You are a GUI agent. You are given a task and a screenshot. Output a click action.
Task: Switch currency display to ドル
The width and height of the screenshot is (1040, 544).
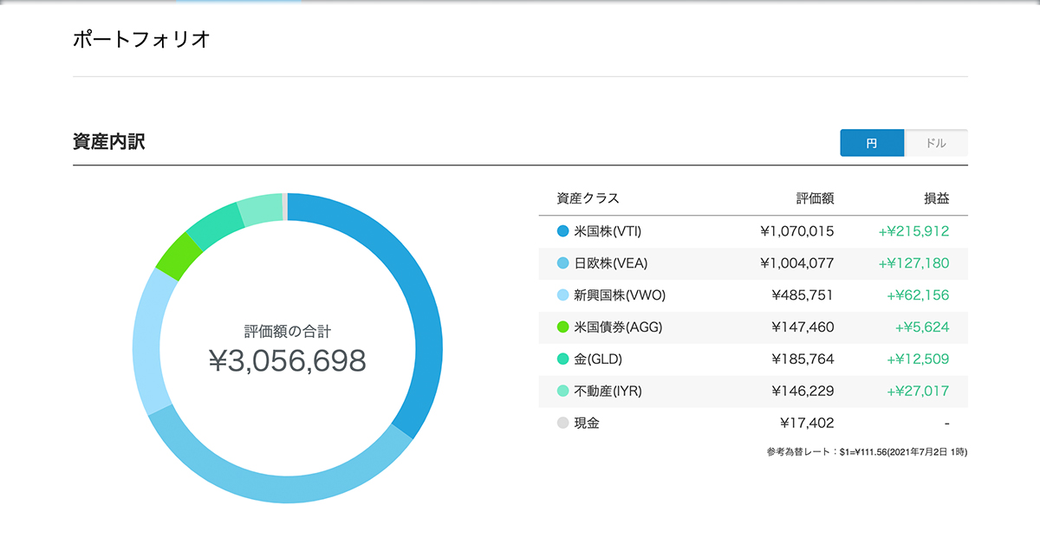pos(936,143)
